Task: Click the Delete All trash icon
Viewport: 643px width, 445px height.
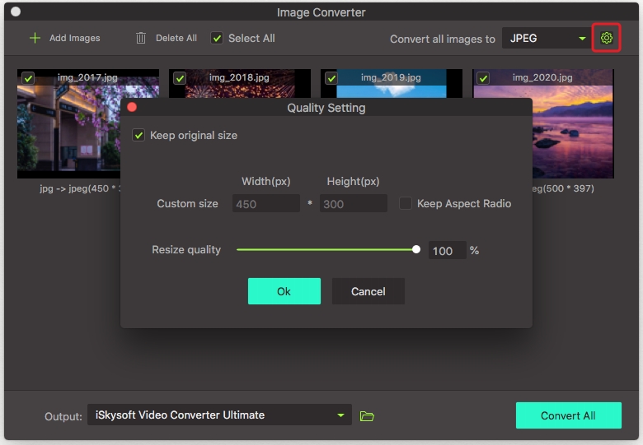Action: click(141, 38)
